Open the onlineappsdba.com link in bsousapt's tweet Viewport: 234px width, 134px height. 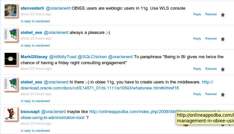[133, 112]
